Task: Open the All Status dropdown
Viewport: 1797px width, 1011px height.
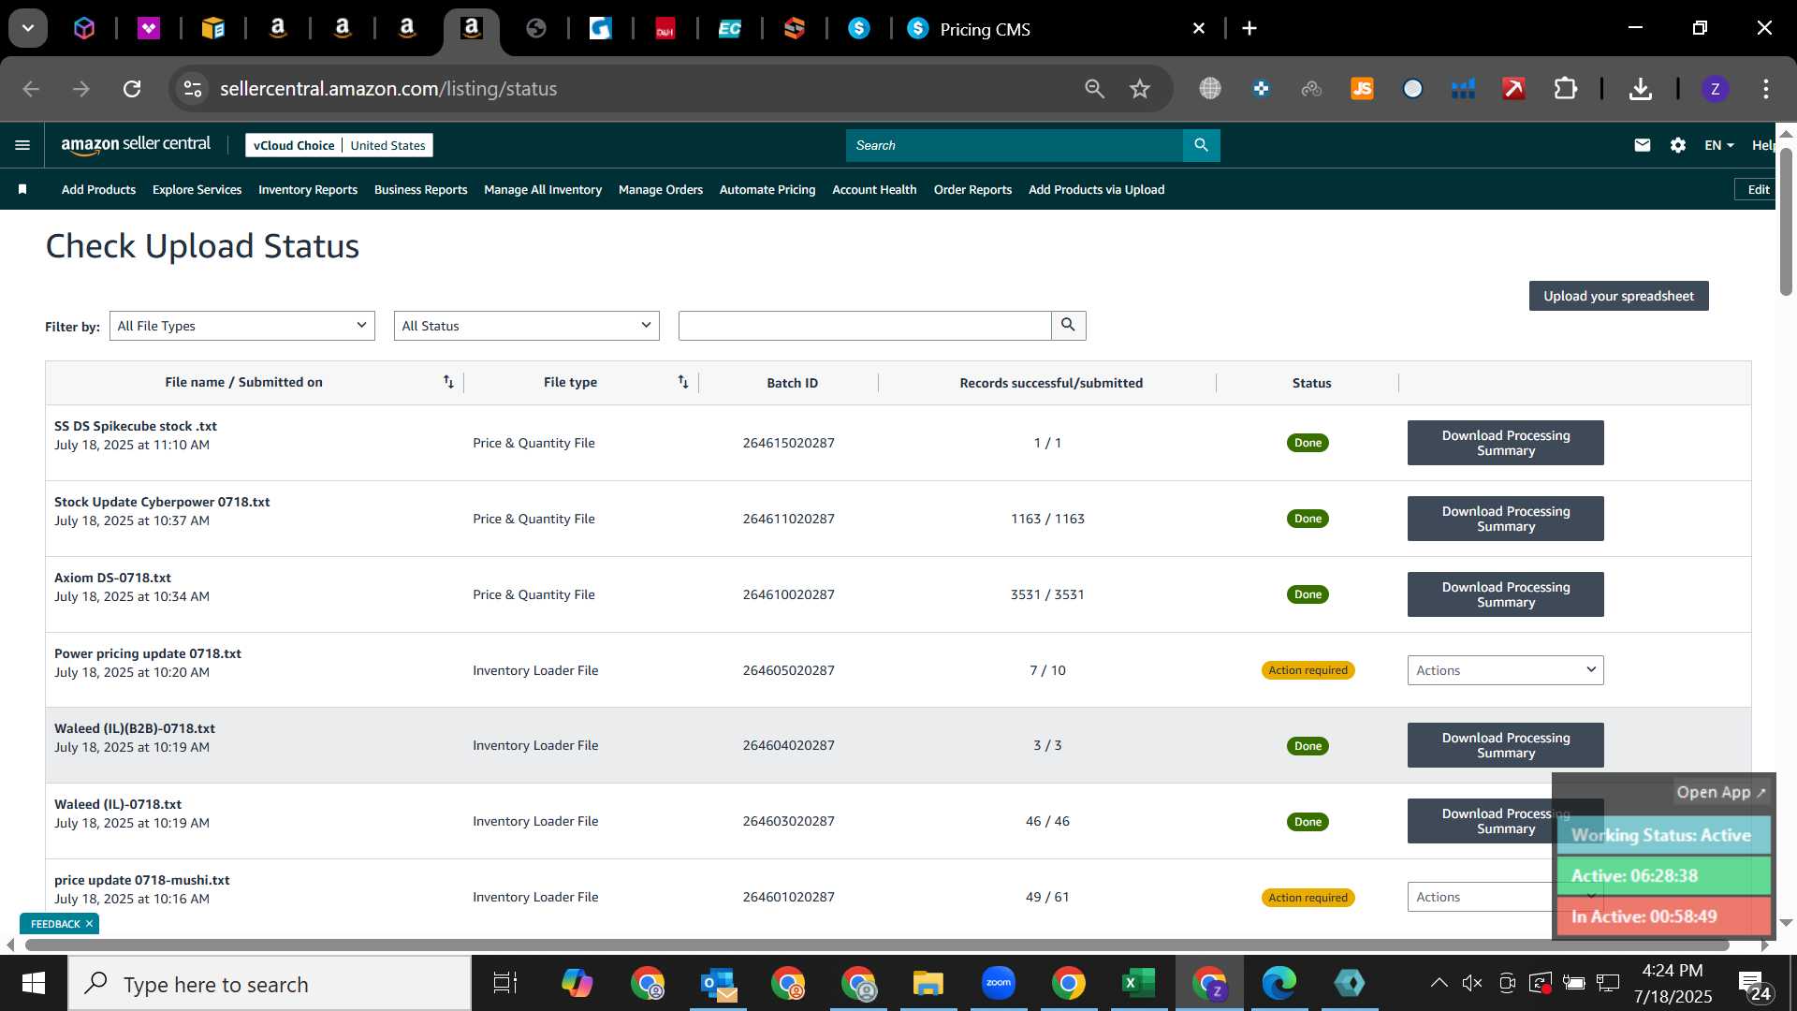Action: (x=526, y=326)
